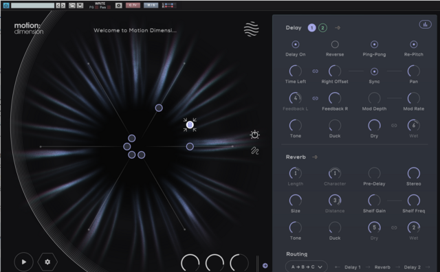
Task: Toggle link between Time Left and Right Offset
Action: click(x=315, y=71)
